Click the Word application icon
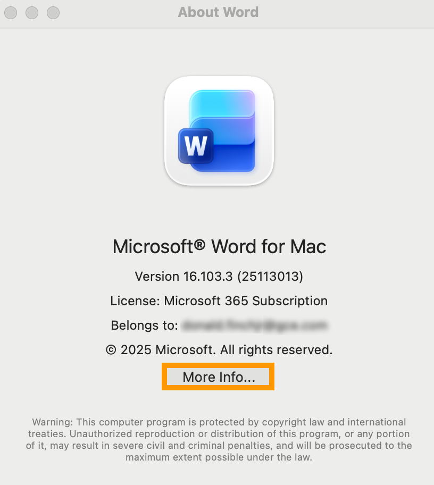Viewport: 434px width, 485px height. (219, 131)
